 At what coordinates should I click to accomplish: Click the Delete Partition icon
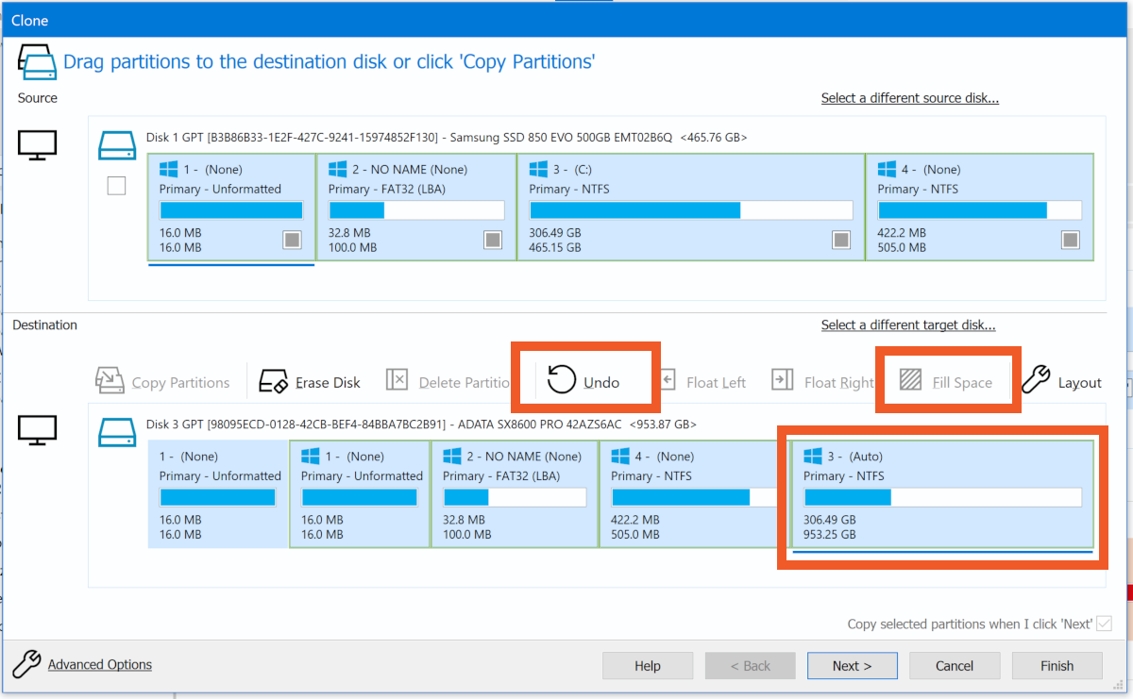pyautogui.click(x=397, y=380)
